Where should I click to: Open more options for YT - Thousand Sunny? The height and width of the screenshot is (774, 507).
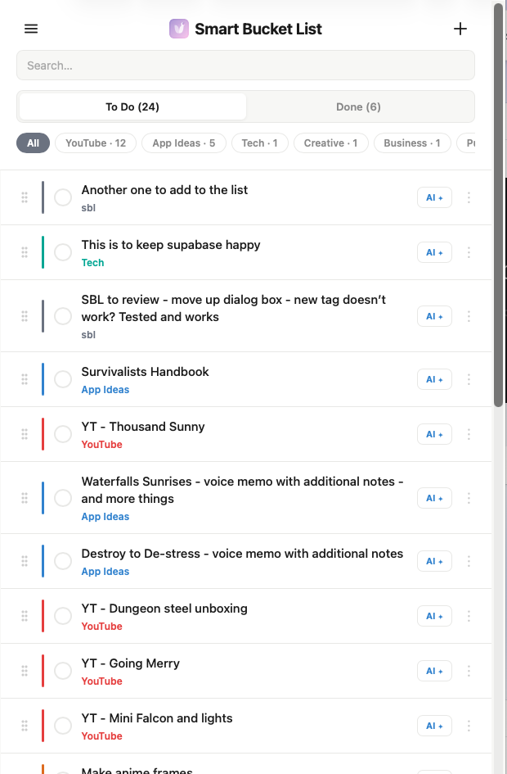point(469,434)
